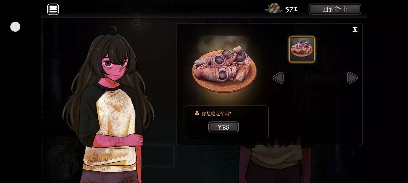Open the hamburger menu icon

click(53, 9)
